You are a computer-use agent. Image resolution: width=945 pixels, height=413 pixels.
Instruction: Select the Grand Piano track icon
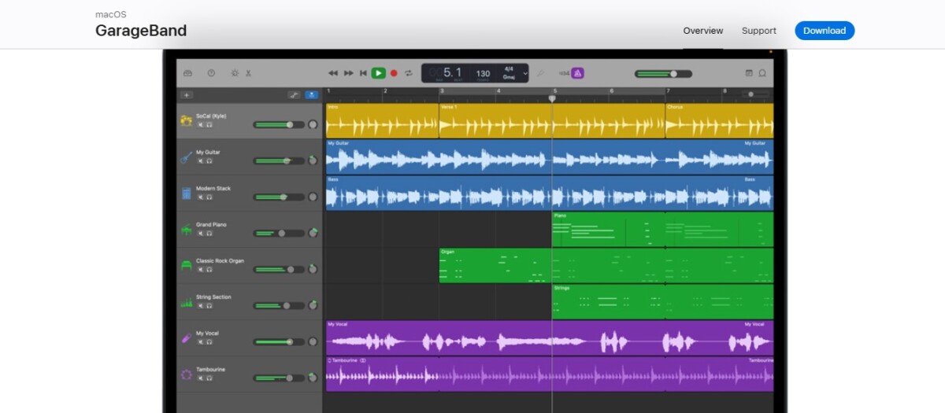tap(186, 230)
